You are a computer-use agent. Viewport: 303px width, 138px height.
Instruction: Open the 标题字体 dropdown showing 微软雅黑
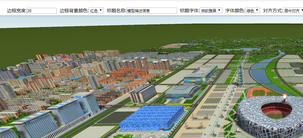pyautogui.click(x=211, y=11)
